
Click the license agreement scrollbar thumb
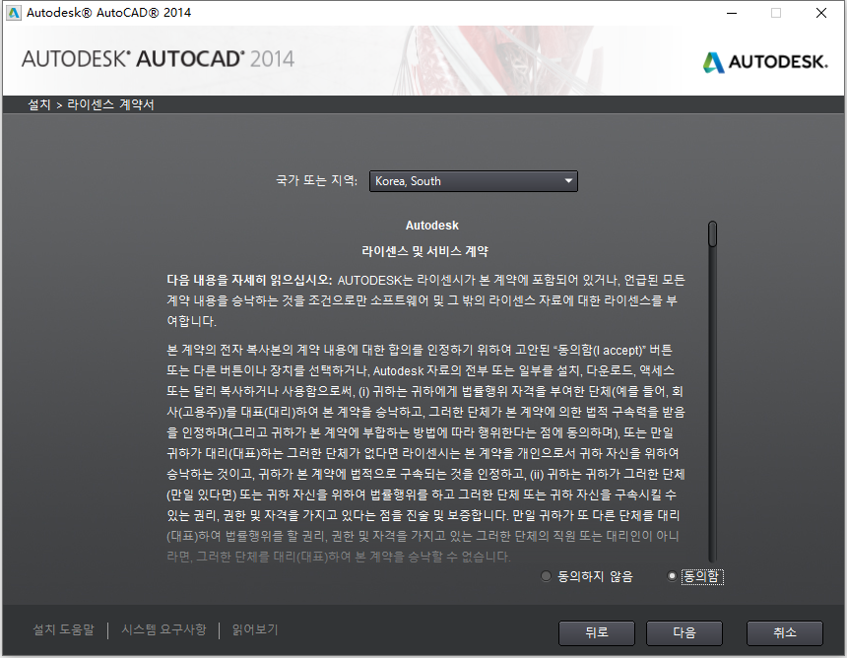(712, 233)
